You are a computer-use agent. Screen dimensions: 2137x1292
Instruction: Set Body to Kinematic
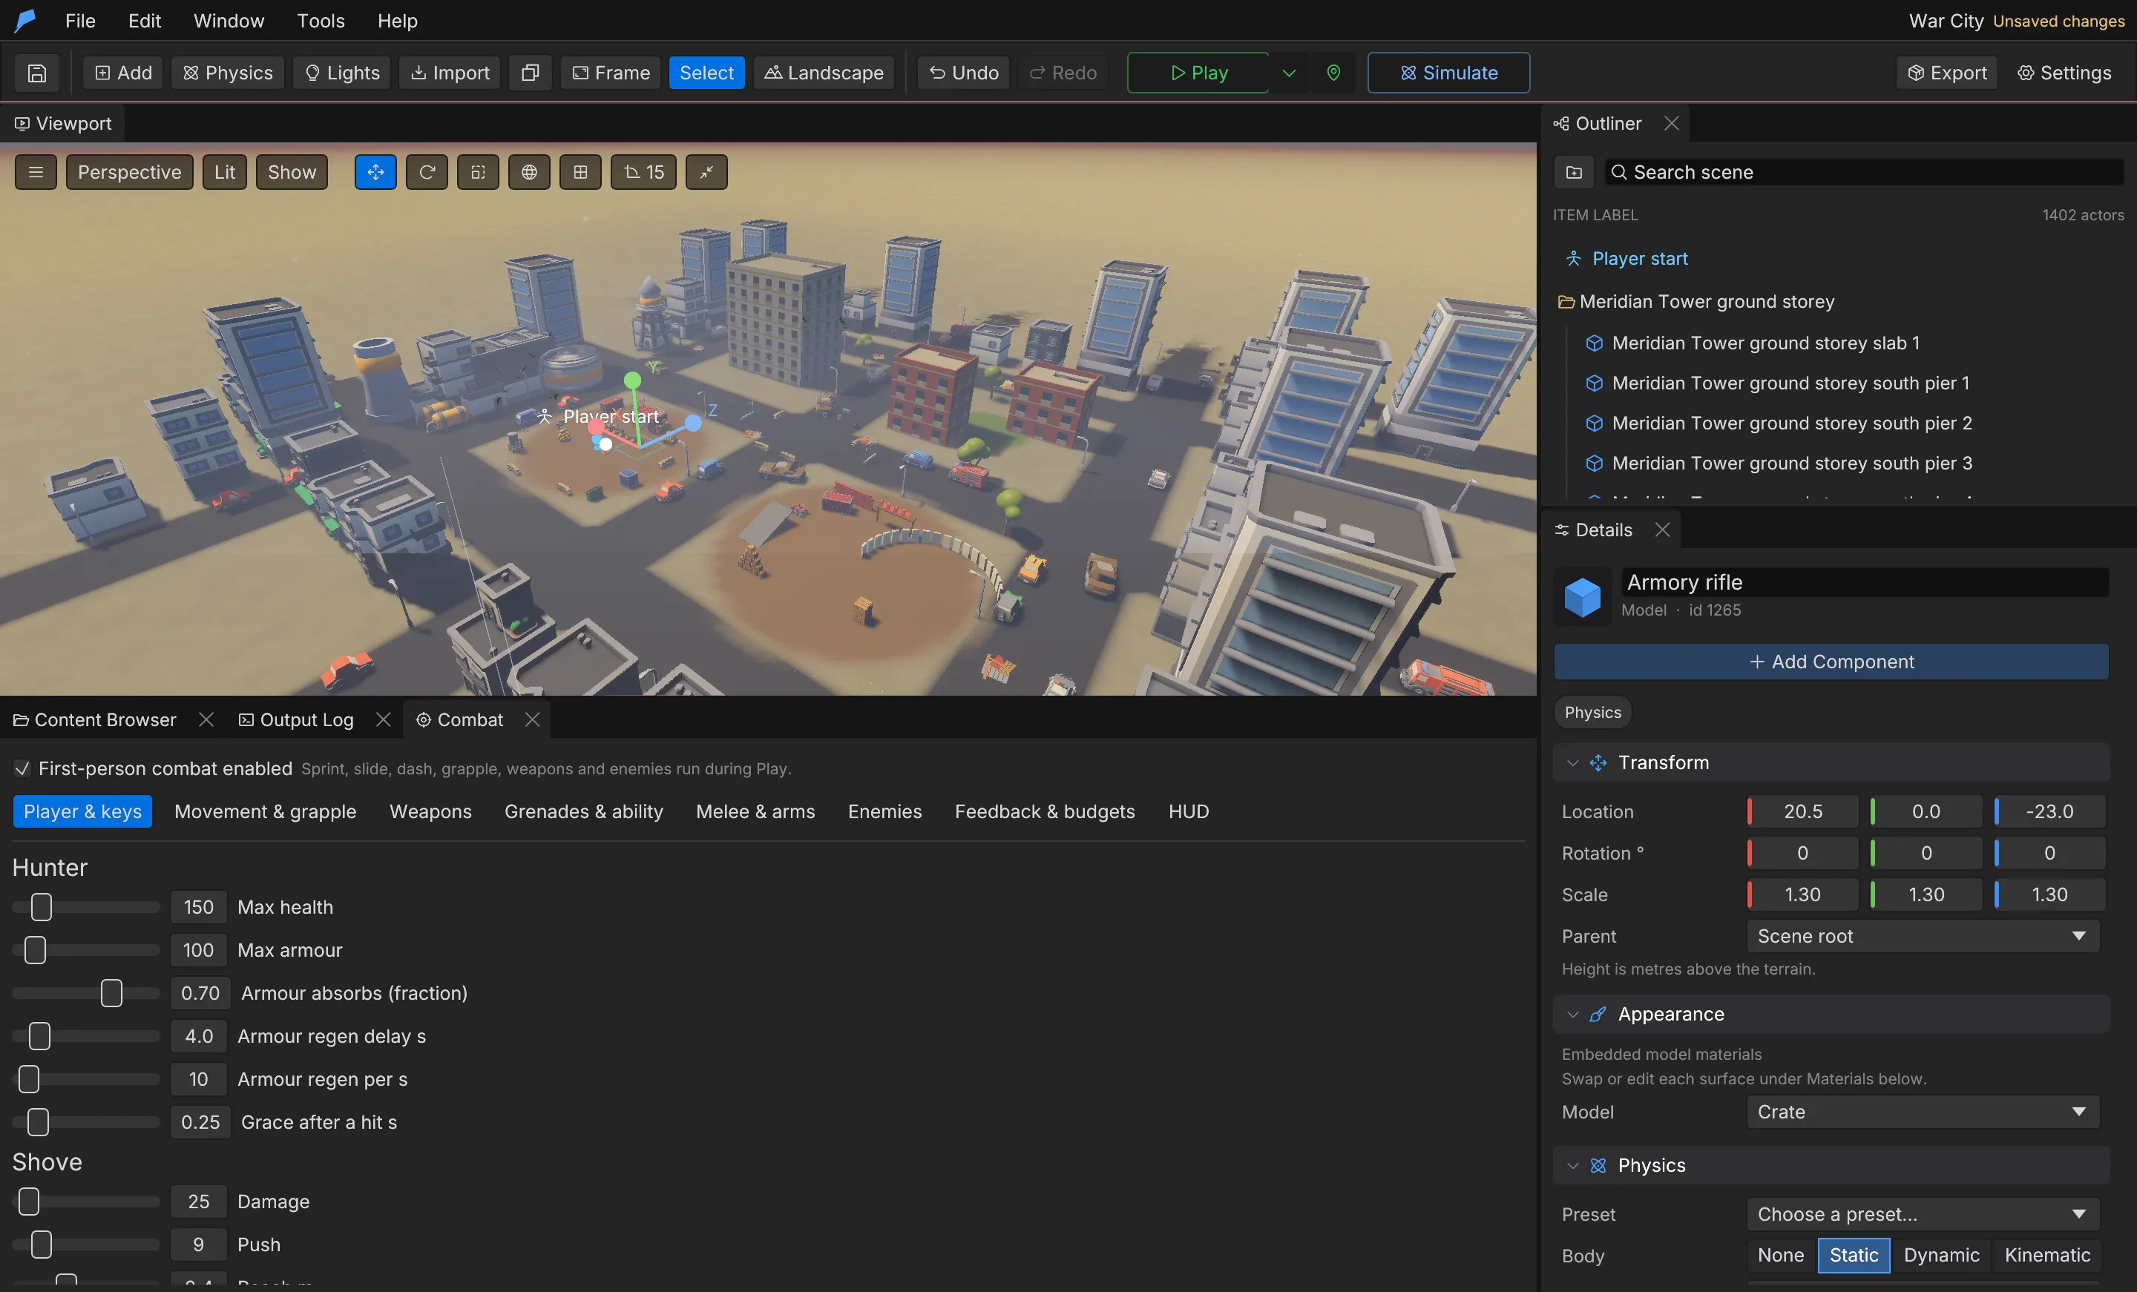pos(2046,1255)
